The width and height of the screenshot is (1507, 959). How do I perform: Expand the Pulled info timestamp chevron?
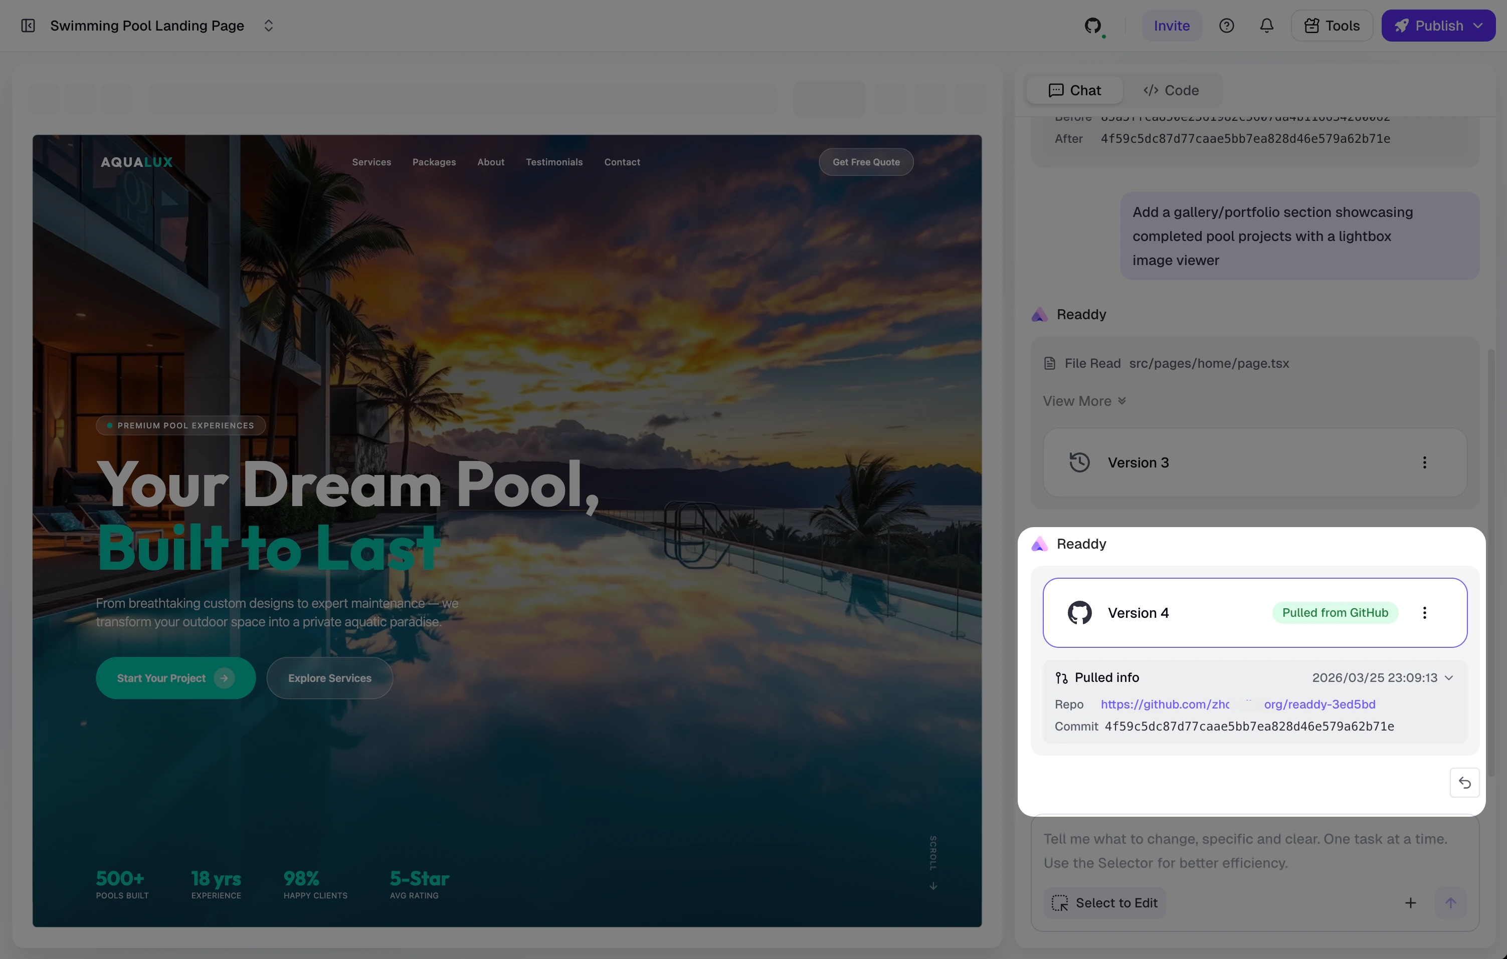[x=1449, y=677]
